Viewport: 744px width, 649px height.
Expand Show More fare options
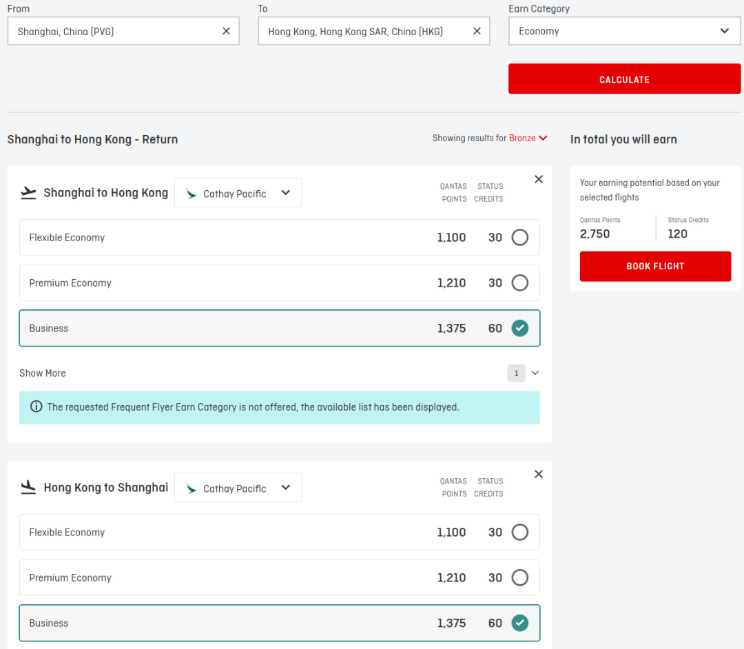click(x=43, y=373)
